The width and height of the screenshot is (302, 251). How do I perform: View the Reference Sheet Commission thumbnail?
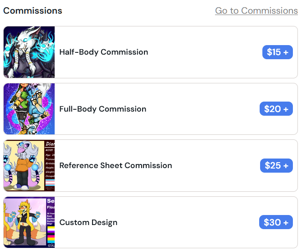point(29,165)
